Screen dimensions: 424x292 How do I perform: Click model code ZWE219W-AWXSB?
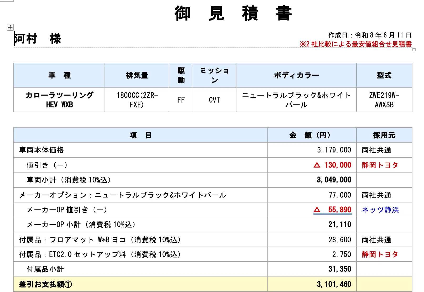click(x=384, y=100)
